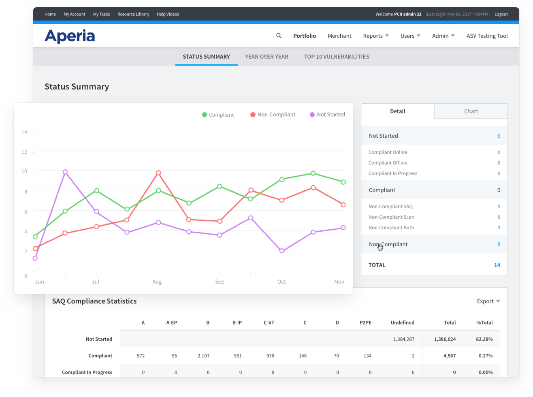Expand the Admin dropdown menu
Image resolution: width=533 pixels, height=397 pixels.
(x=443, y=36)
